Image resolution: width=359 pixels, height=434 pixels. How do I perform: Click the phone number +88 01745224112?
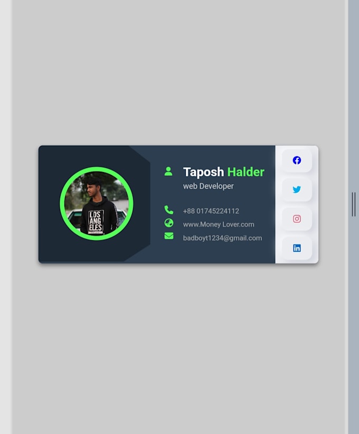211,211
